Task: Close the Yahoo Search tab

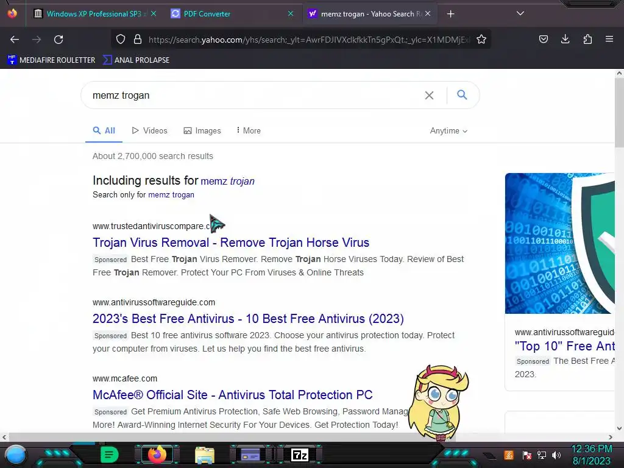Action: point(428,13)
